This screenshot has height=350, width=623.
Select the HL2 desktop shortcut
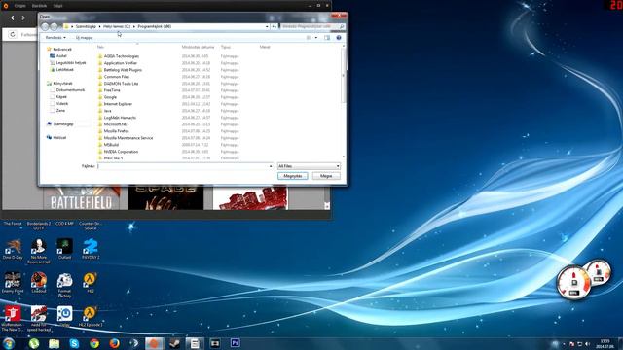tap(91, 283)
